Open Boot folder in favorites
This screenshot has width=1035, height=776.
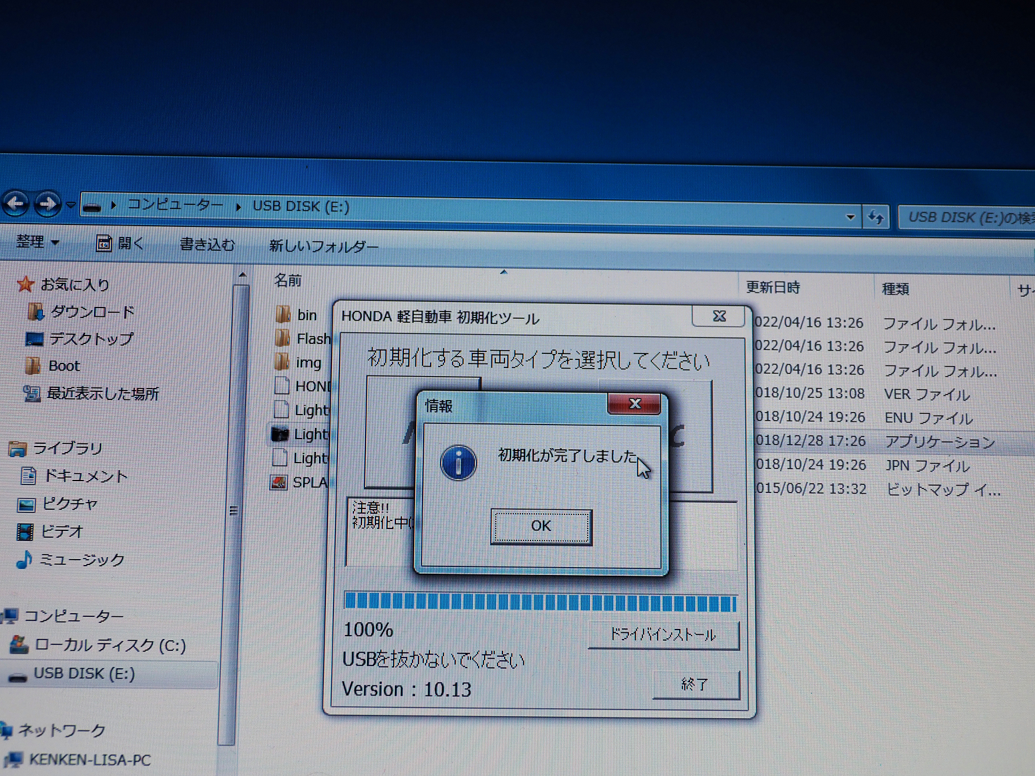64,365
